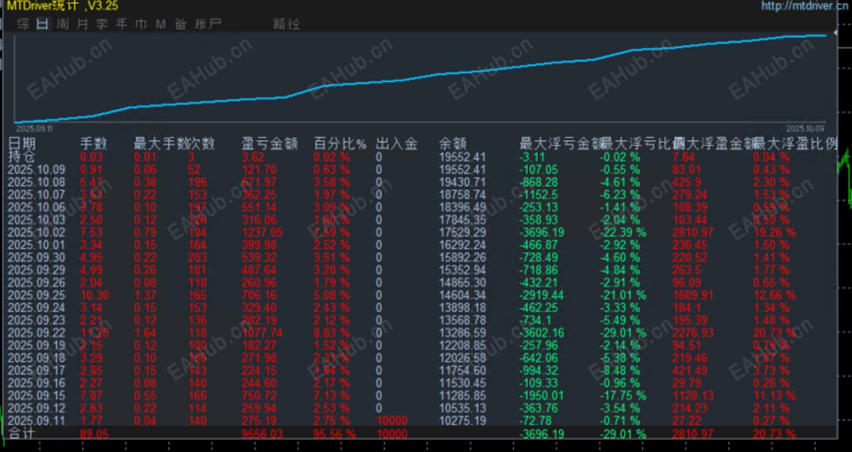Click balance value 19430.71

pos(462,182)
